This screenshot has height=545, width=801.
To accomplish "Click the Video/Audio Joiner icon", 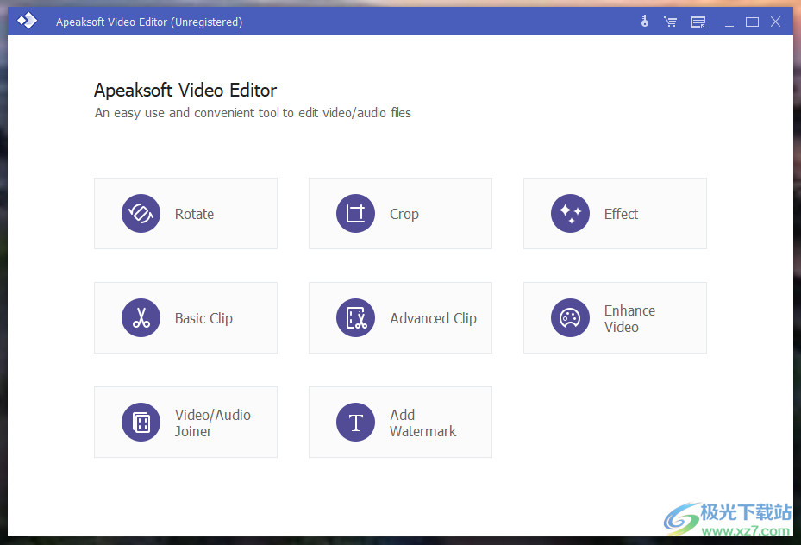I will click(x=141, y=422).
